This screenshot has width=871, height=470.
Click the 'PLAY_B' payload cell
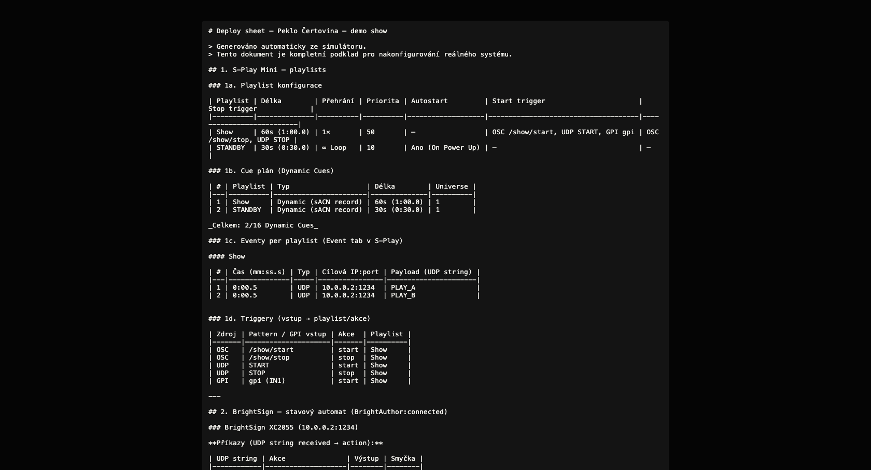tap(403, 295)
